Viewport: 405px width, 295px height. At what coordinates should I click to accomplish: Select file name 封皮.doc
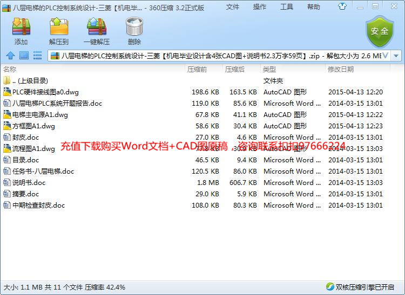pyautogui.click(x=25, y=138)
